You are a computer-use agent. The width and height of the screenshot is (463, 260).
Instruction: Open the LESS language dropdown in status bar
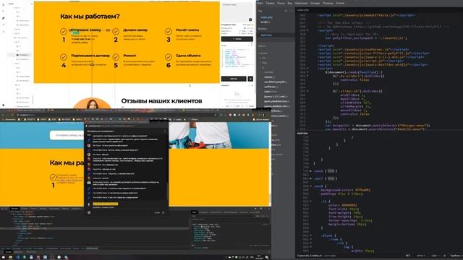[x=435, y=256]
